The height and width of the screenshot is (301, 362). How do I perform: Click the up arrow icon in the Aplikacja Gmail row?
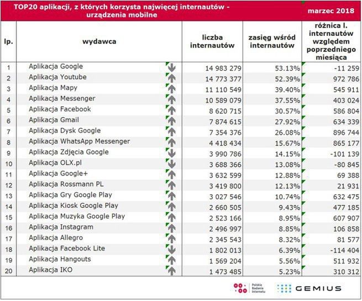click(171, 121)
